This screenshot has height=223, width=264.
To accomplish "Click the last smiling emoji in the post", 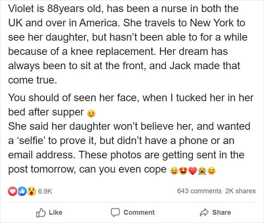I will click(x=212, y=171).
